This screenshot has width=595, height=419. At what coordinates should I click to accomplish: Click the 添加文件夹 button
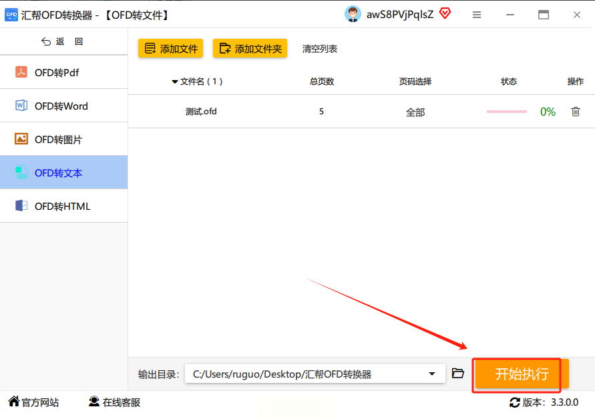(250, 48)
